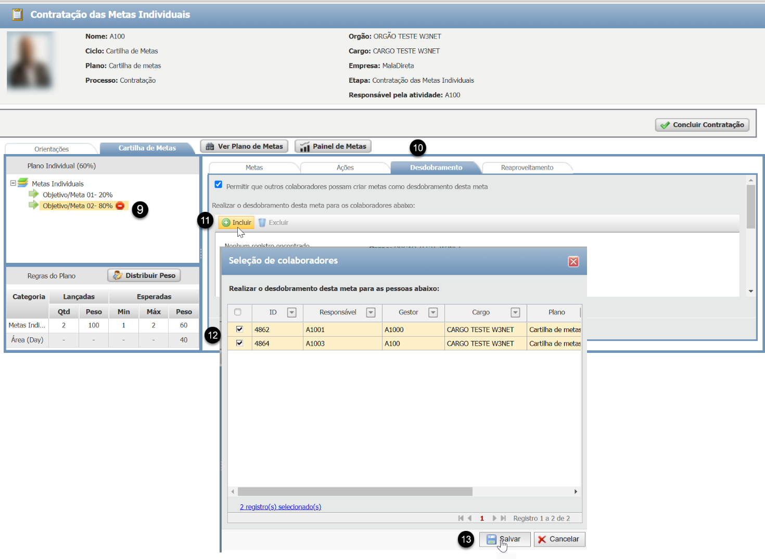Open Ver Plano de Metas
Viewport: 765px width, 559px height.
[244, 146]
